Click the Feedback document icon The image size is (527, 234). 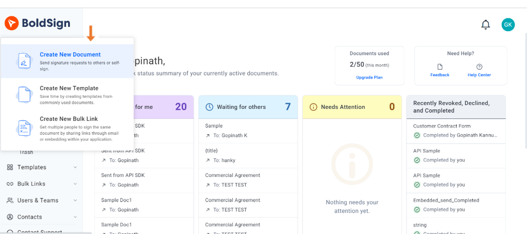click(x=440, y=67)
